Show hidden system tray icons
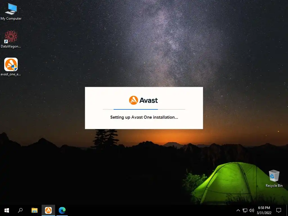 [x=238, y=210]
